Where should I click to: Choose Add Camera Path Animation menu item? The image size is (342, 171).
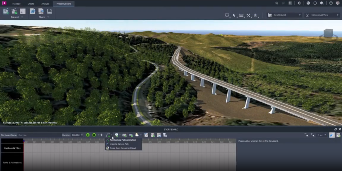coord(123,140)
